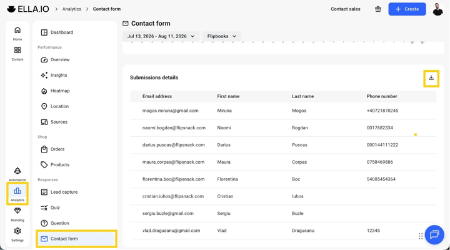
Task: Click phone number +40721870245
Action: [x=382, y=111]
